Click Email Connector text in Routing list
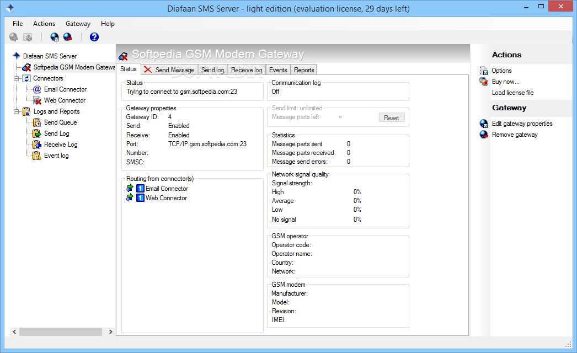 [x=167, y=189]
